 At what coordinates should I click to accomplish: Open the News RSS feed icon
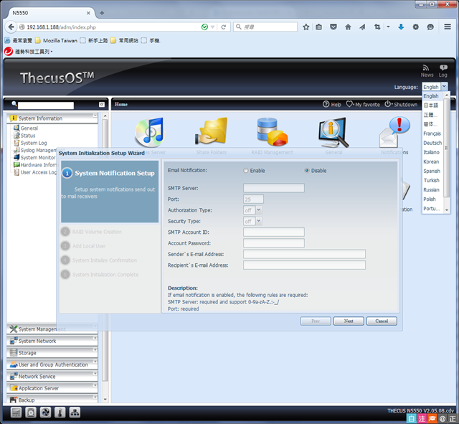(x=426, y=68)
